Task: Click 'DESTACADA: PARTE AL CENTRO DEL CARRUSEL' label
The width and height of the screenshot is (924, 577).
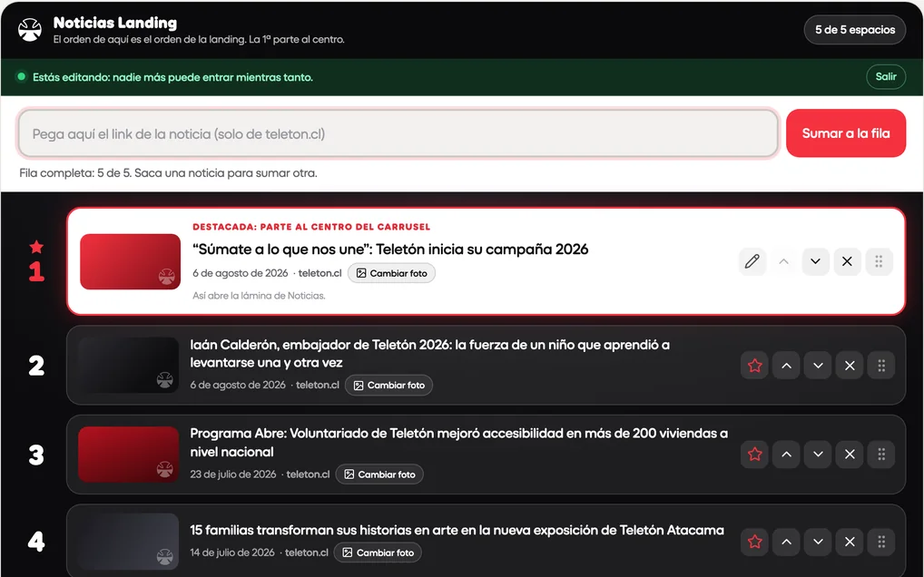Action: point(311,227)
